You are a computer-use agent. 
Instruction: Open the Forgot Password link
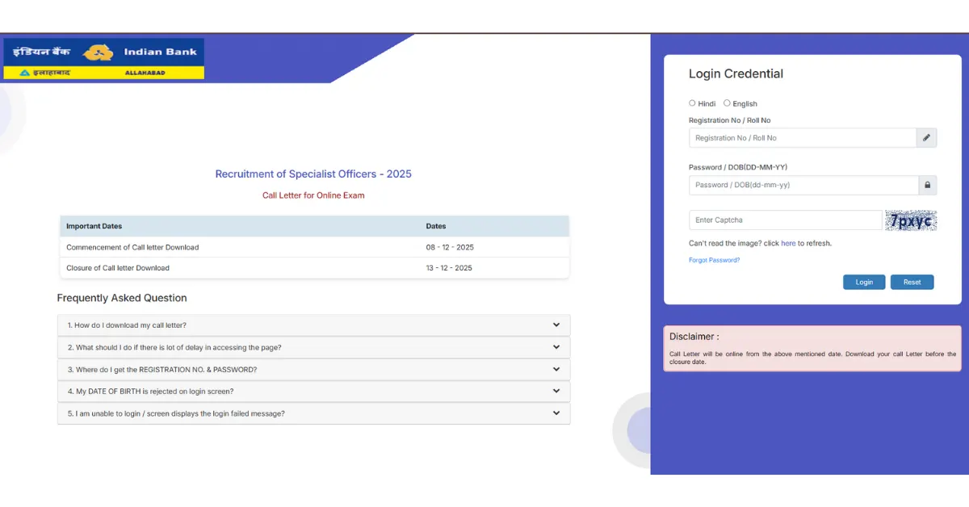click(x=714, y=260)
